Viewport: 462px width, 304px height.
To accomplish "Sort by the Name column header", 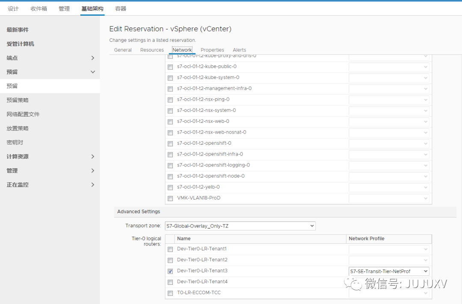I will pos(184,239).
